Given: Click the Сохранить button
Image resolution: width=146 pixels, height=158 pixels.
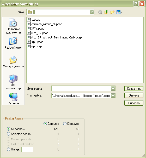Looking at the screenshot, I should coord(134,89).
